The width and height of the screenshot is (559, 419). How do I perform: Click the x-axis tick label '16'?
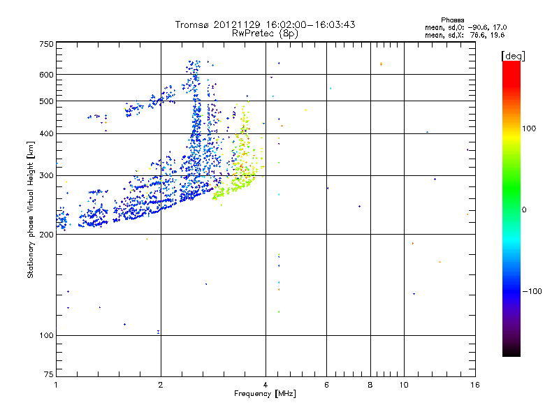point(475,385)
